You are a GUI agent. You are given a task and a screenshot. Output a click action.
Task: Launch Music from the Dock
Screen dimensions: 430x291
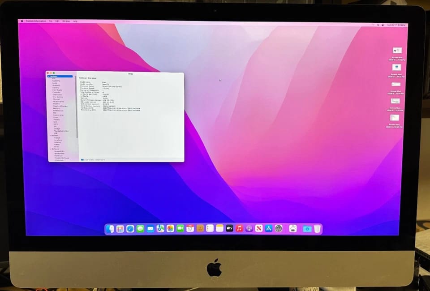(239, 228)
